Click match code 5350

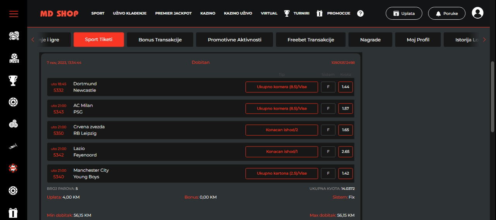click(x=59, y=133)
